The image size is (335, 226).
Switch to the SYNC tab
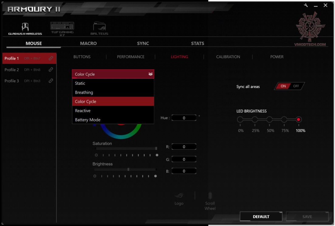(143, 43)
